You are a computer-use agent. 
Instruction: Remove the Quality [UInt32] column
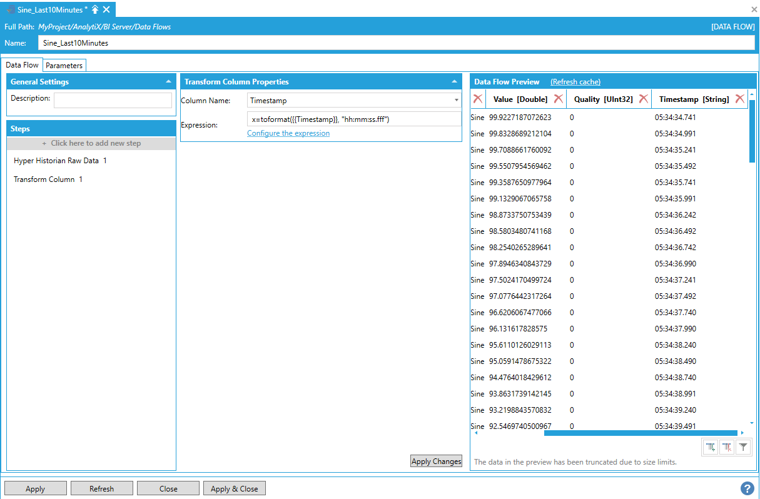[643, 99]
